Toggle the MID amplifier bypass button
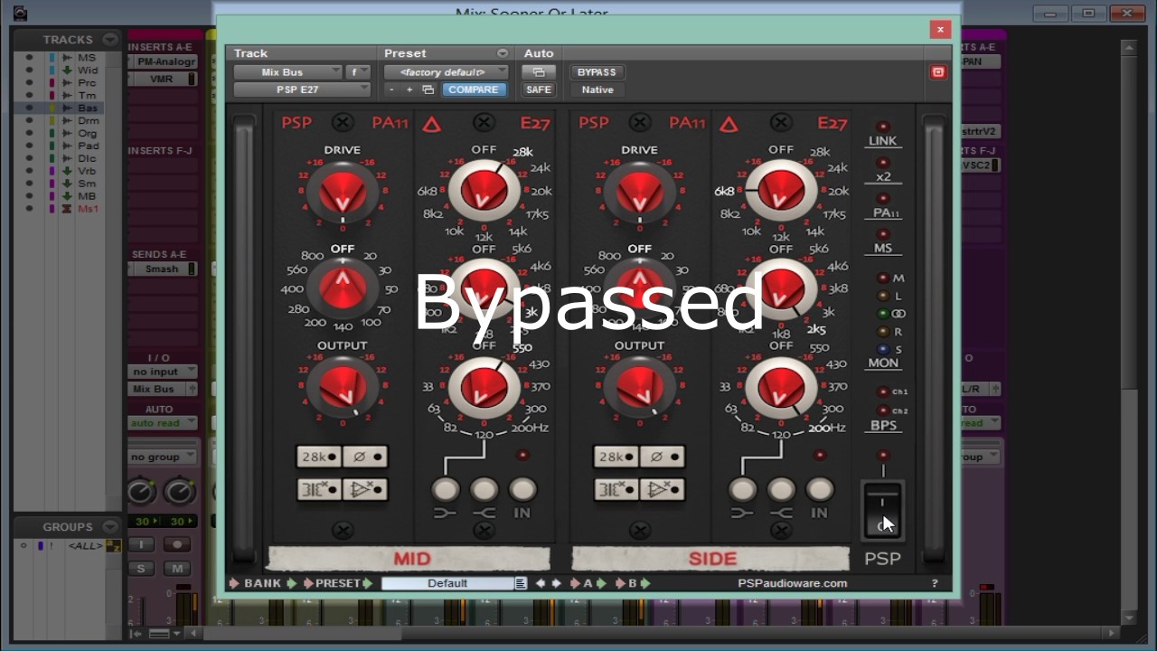 [x=365, y=489]
